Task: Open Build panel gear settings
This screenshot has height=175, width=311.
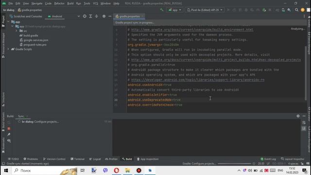Action: click(x=298, y=116)
